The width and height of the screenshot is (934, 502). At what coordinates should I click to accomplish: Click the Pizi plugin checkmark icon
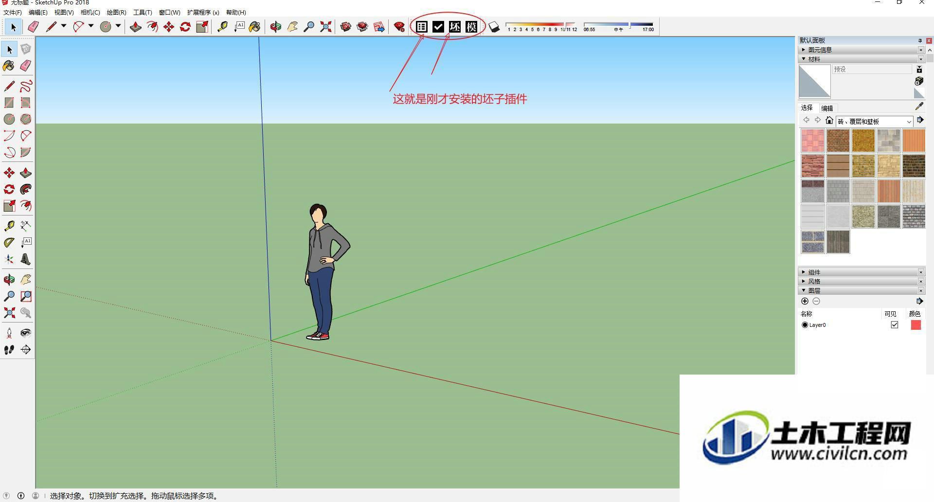coord(438,27)
